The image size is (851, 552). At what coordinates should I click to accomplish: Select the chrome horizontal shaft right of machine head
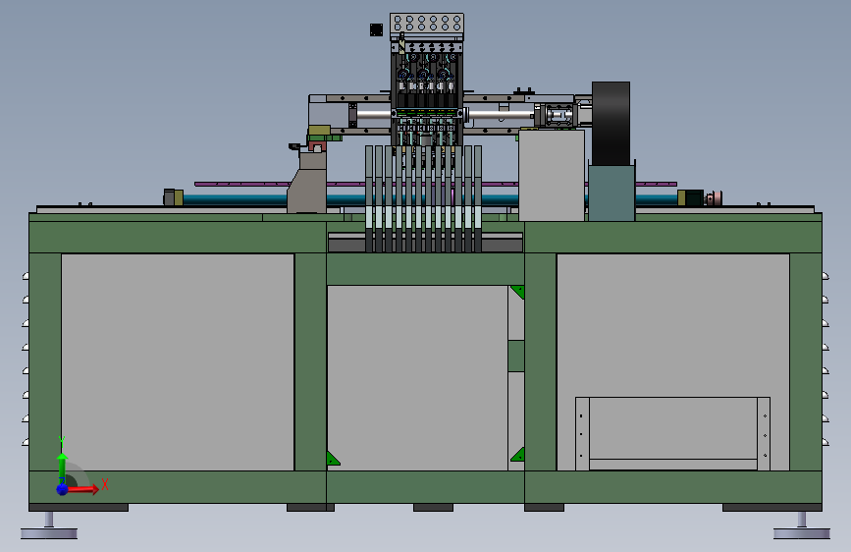click(x=501, y=115)
